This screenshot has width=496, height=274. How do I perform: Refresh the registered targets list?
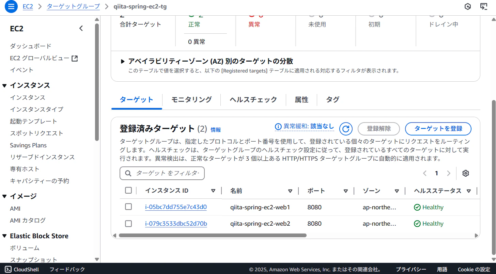346,129
